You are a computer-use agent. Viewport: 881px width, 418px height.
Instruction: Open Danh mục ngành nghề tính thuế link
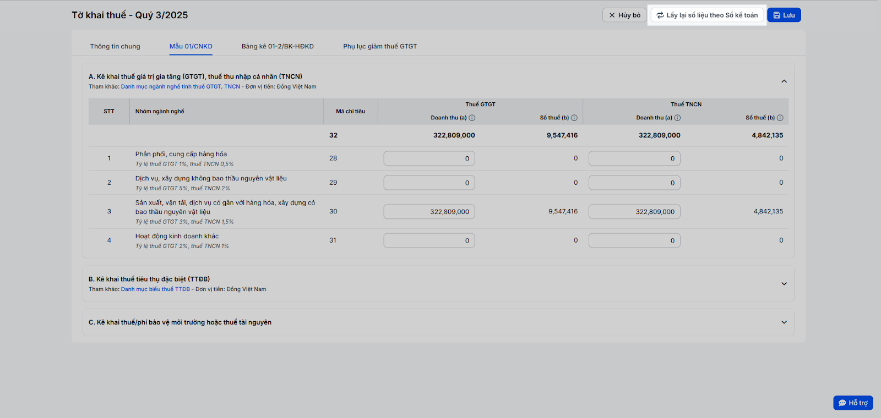pos(181,87)
